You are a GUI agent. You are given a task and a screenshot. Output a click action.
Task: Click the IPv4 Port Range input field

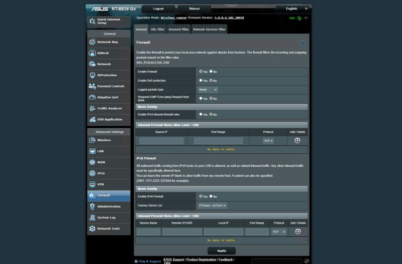point(218,141)
